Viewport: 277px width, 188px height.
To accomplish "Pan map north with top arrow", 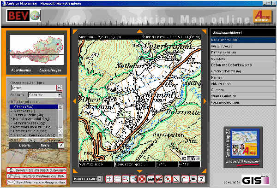I will click(x=139, y=31).
